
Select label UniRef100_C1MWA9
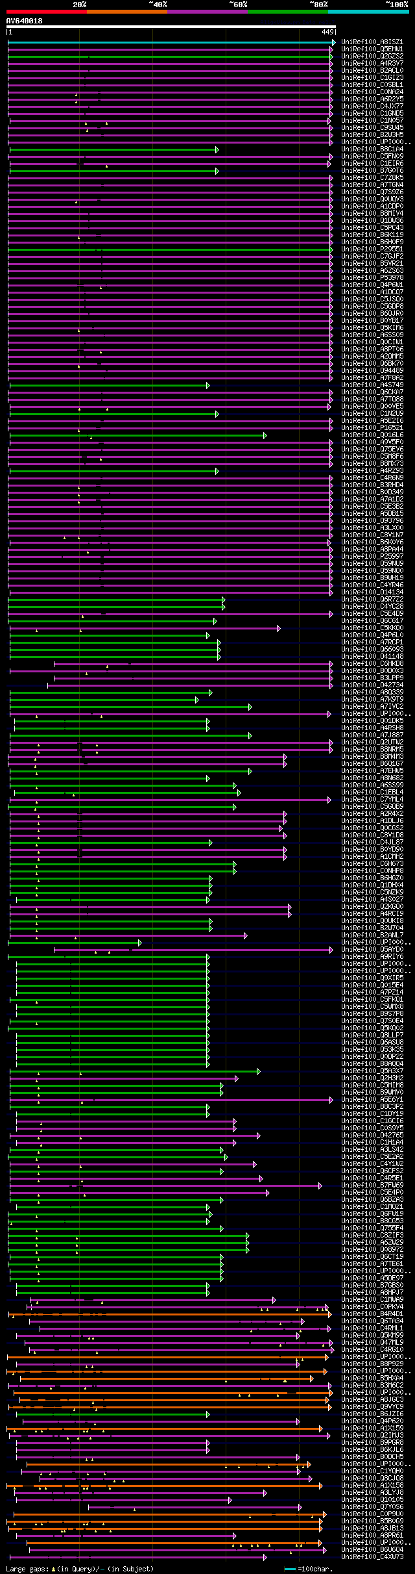click(372, 1299)
